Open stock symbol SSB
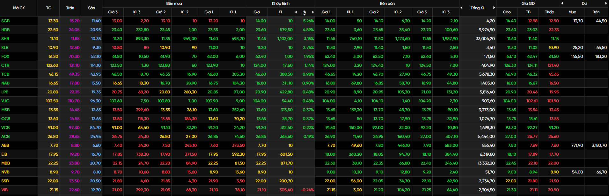 (5, 181)
